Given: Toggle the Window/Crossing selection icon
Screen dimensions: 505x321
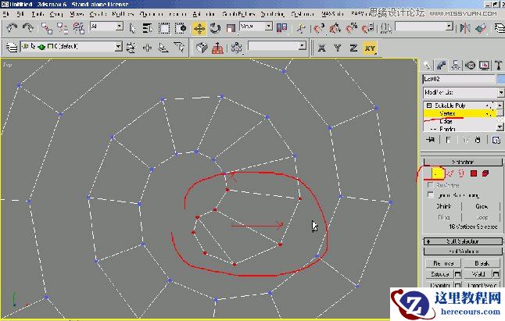Looking at the screenshot, I should pyautogui.click(x=181, y=28).
